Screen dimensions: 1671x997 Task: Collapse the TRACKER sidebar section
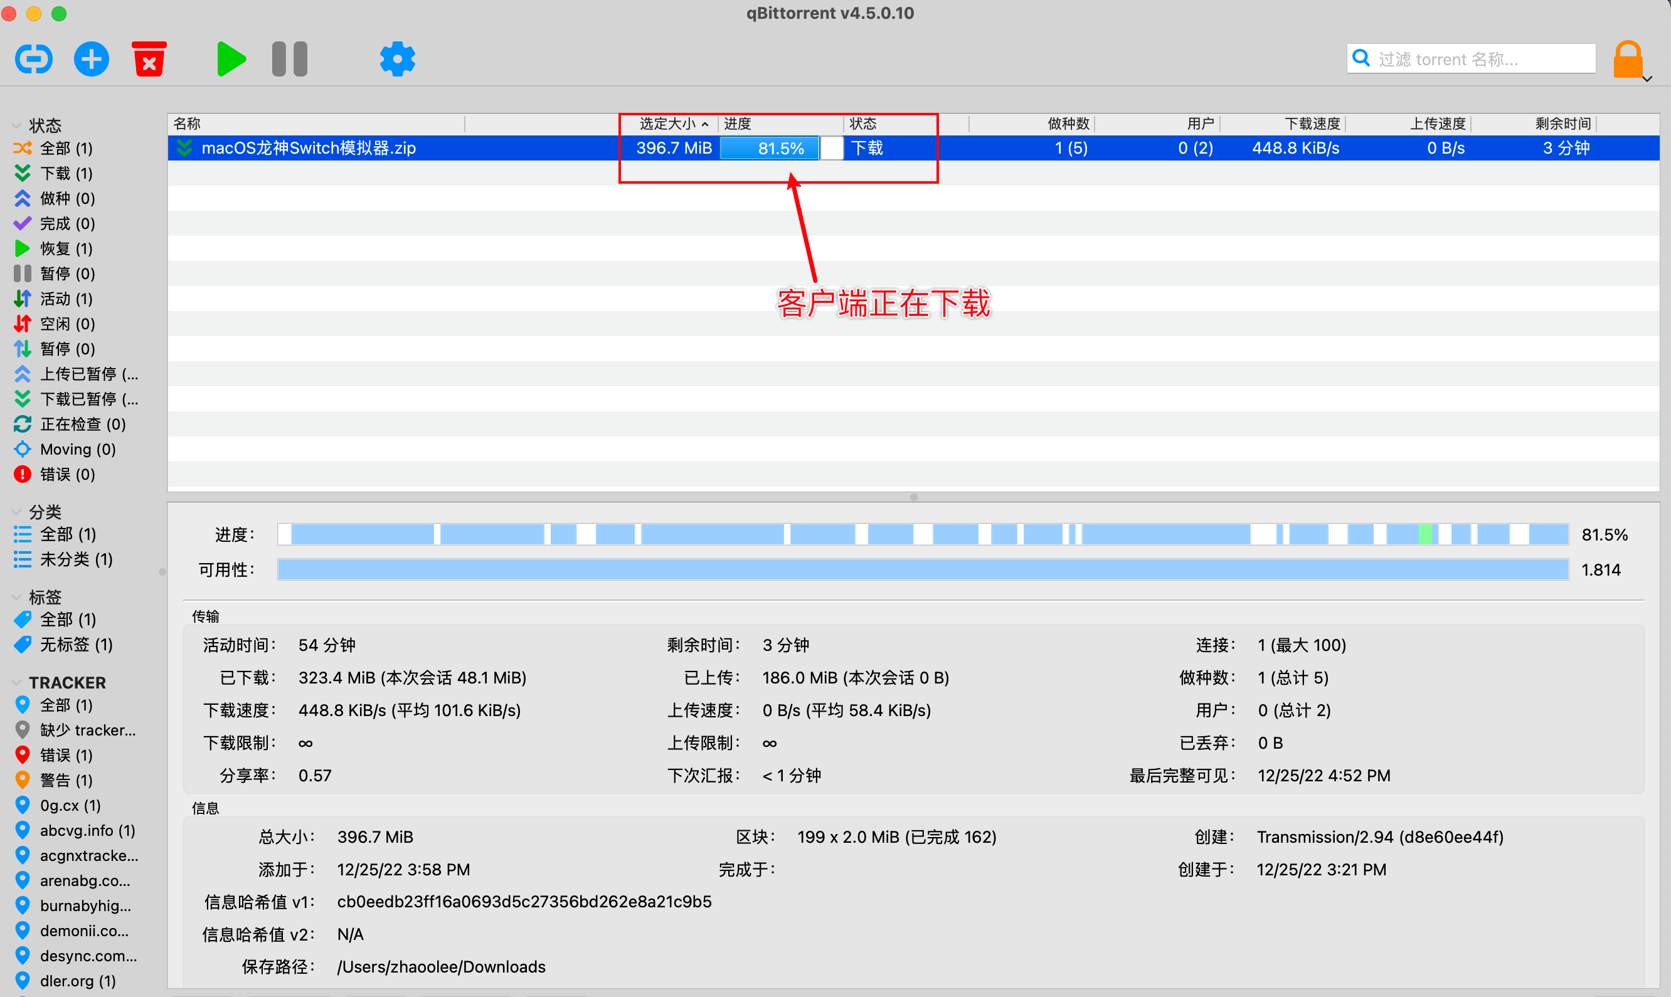[x=16, y=683]
